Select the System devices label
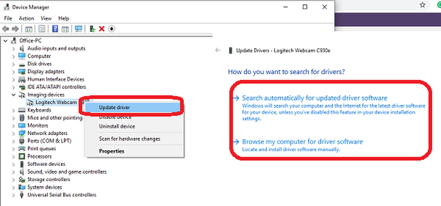441x206 pixels. [x=45, y=187]
